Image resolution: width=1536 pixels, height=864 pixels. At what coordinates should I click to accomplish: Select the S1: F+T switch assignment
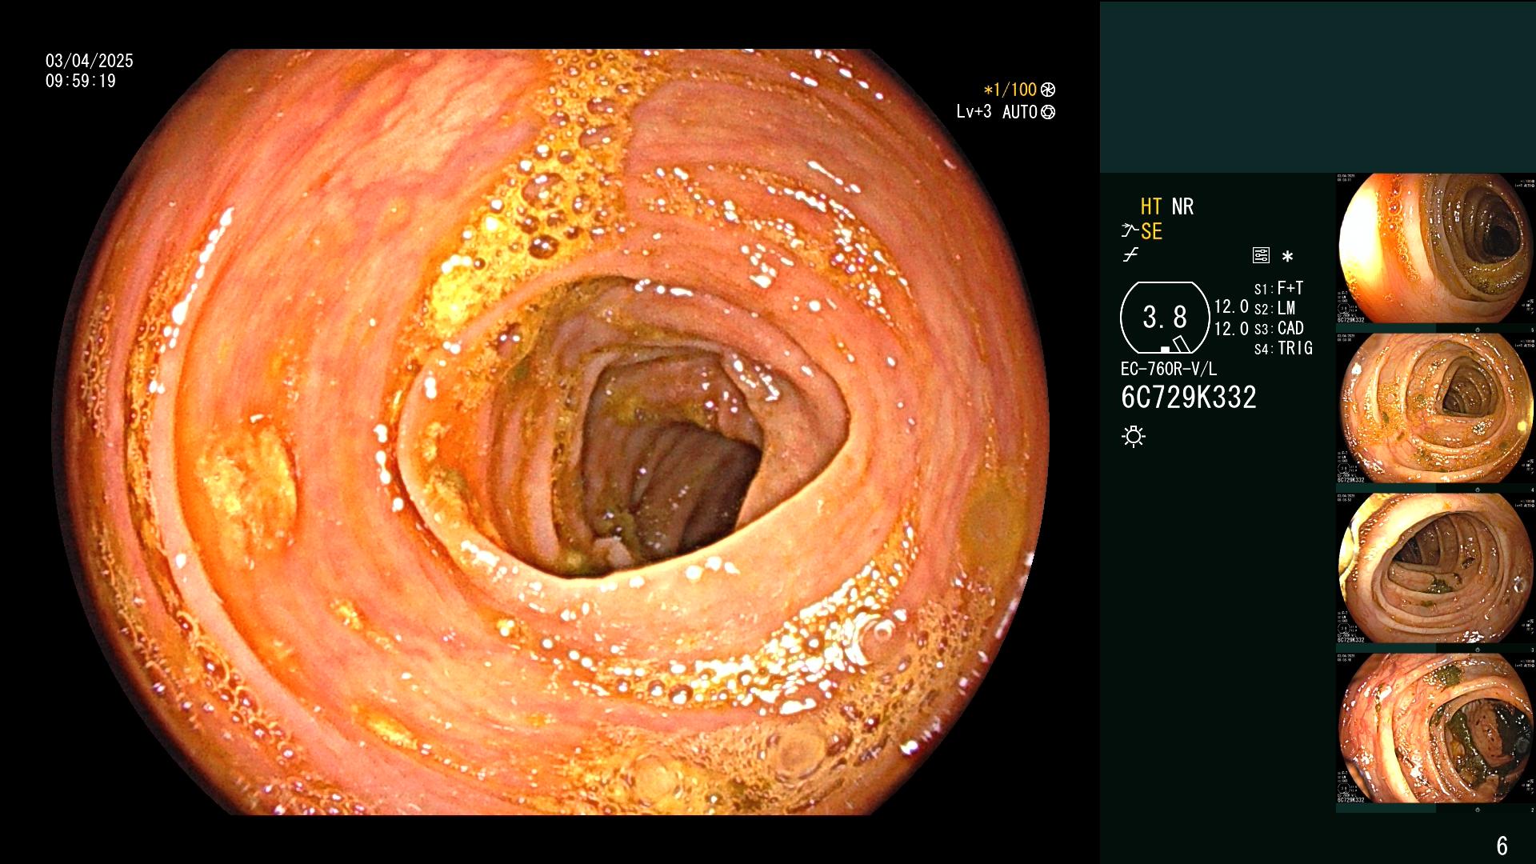pos(1279,288)
